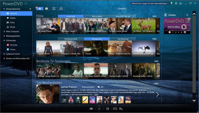Click the PowerDVD upgrade arrow icon
The image size is (199, 113).
click(x=26, y=3)
